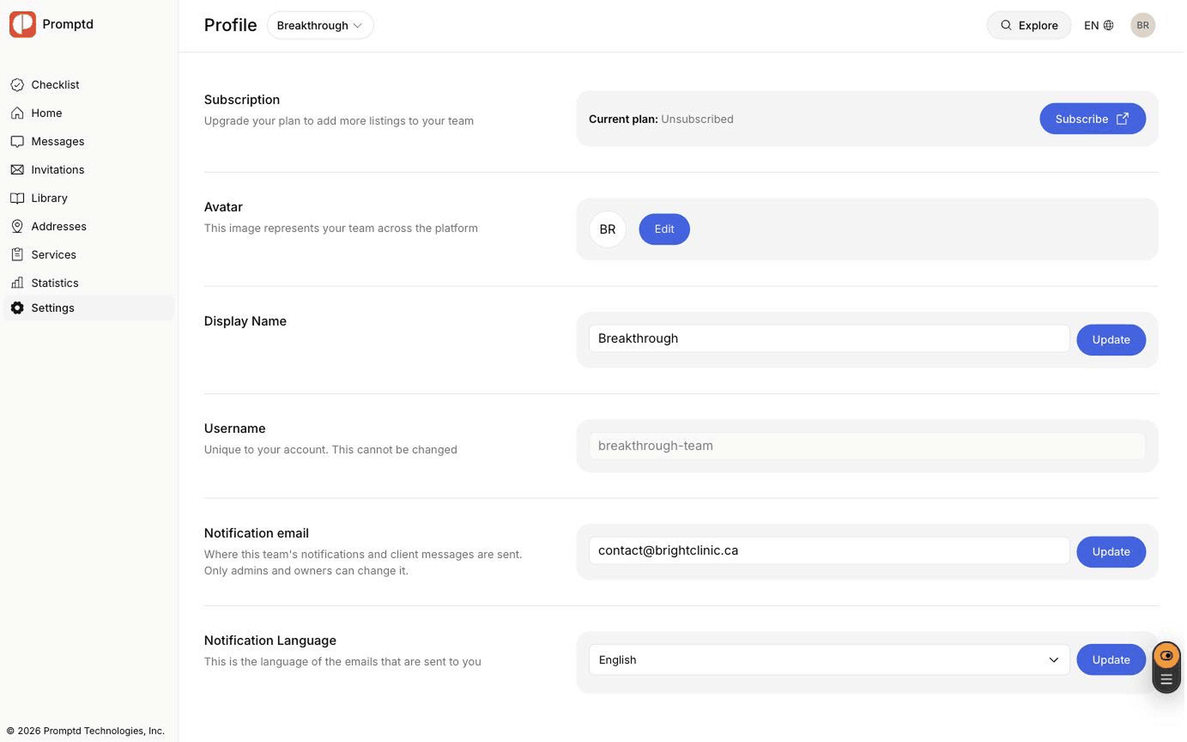Open the BR user avatar menu

1143,25
